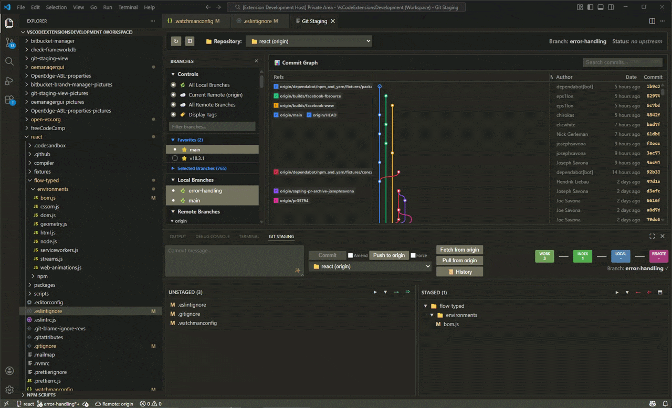
Task: Click the green WORK 3 status box
Action: pyautogui.click(x=544, y=256)
